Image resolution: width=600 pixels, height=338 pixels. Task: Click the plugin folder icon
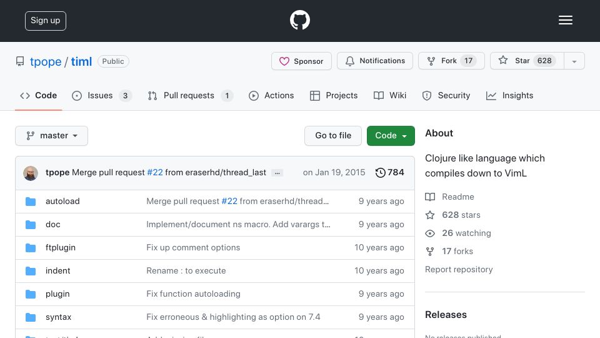click(31, 294)
